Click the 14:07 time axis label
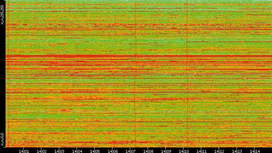272x153 pixels. click(130, 151)
